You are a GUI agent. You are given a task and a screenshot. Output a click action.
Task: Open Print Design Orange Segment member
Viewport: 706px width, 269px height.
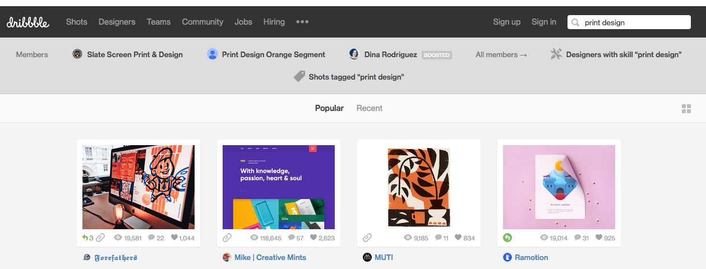pyautogui.click(x=274, y=54)
